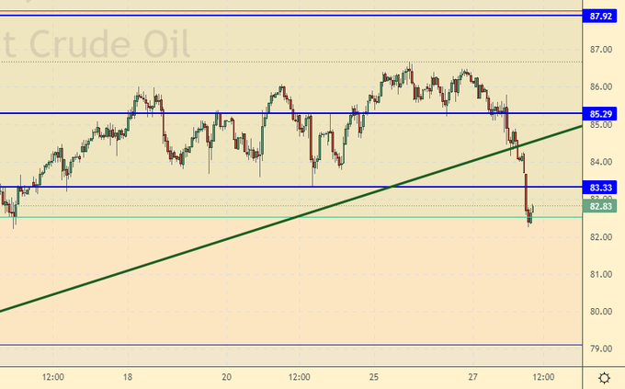The height and width of the screenshot is (389, 625).
Task: Click the 79.00 tick on price axis
Action: (x=601, y=349)
